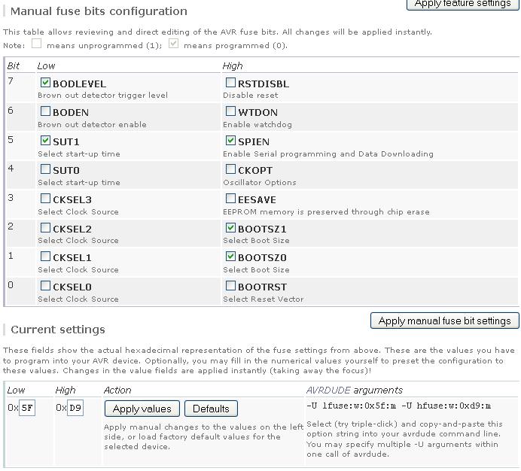The image size is (521, 471).
Task: Click Apply manual fuse bit settings
Action: coord(444,321)
